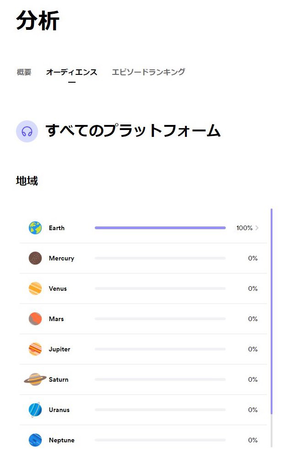Expand the Earth row chevron arrow
Screen dimensions: 294x452
pos(257,228)
